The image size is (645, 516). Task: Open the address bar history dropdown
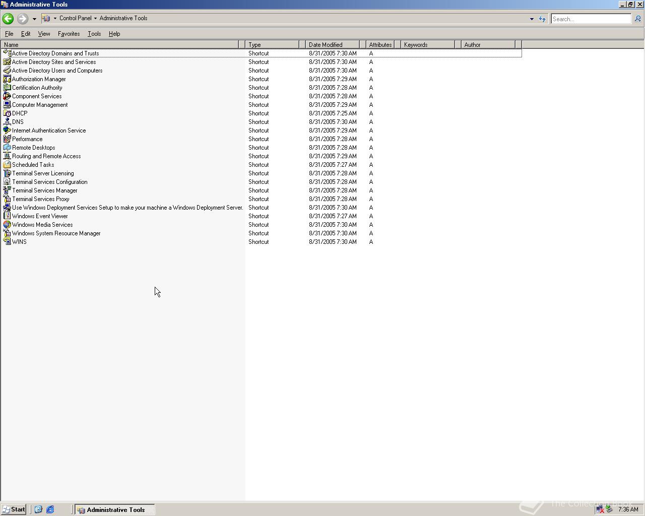pos(532,19)
